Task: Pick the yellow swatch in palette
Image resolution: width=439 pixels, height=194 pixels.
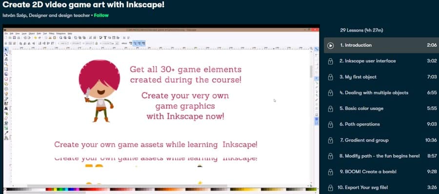Action: (x=55, y=189)
